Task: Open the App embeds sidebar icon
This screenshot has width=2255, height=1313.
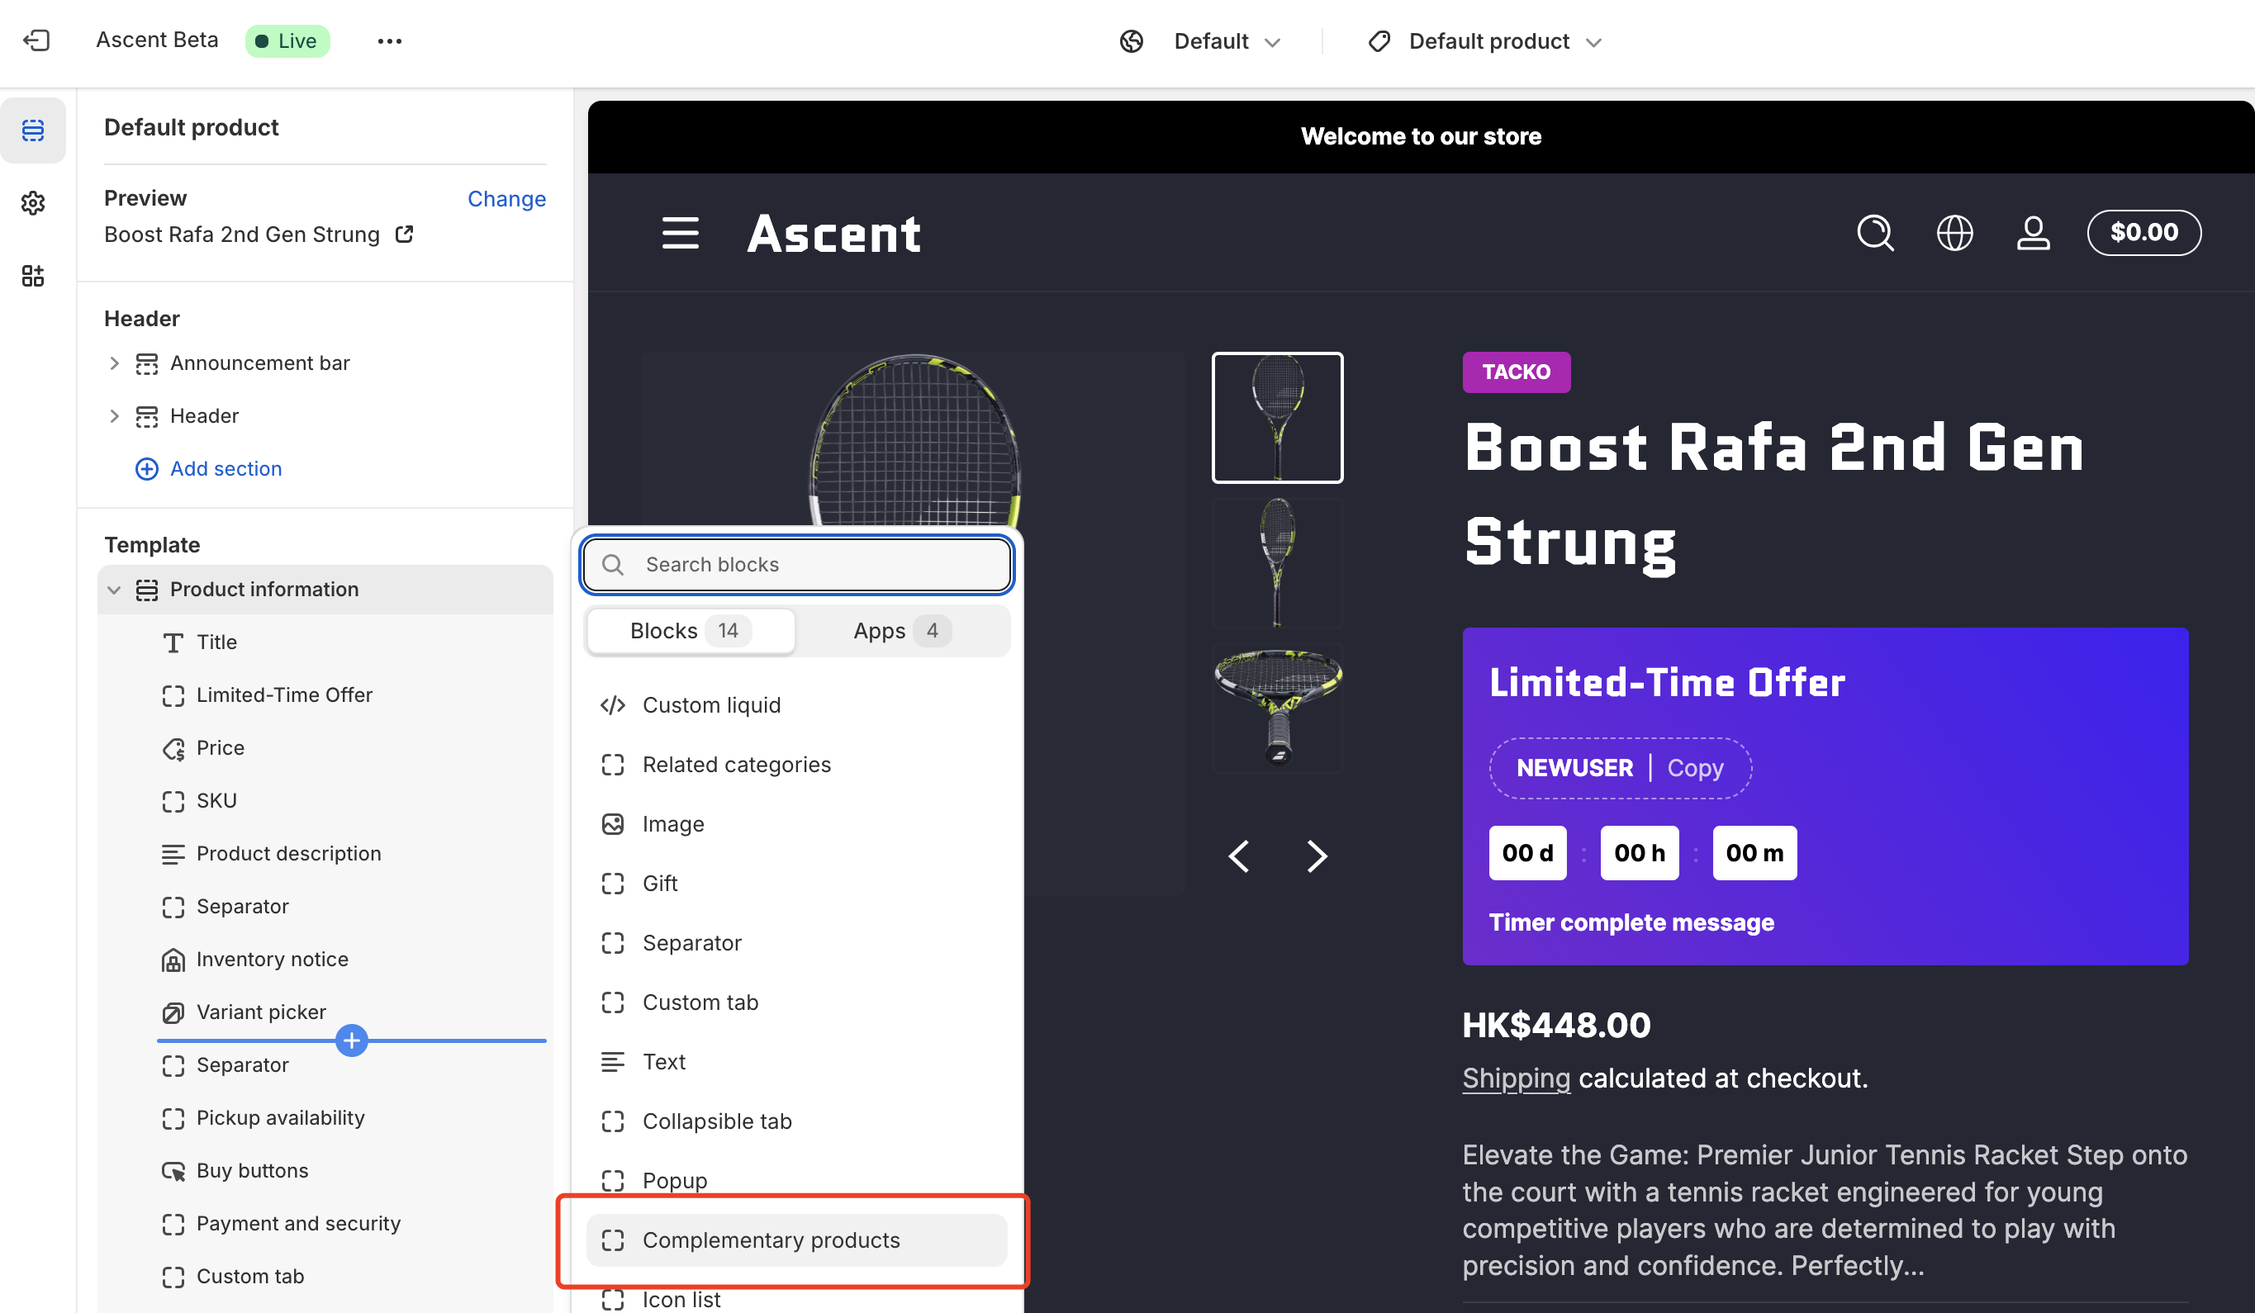Action: click(33, 276)
